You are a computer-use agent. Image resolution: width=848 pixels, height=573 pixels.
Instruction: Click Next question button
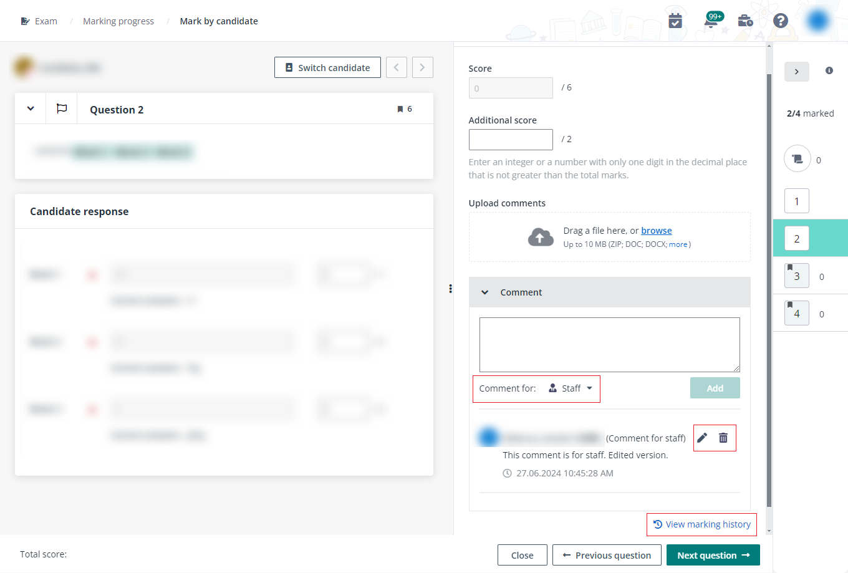[x=713, y=555]
